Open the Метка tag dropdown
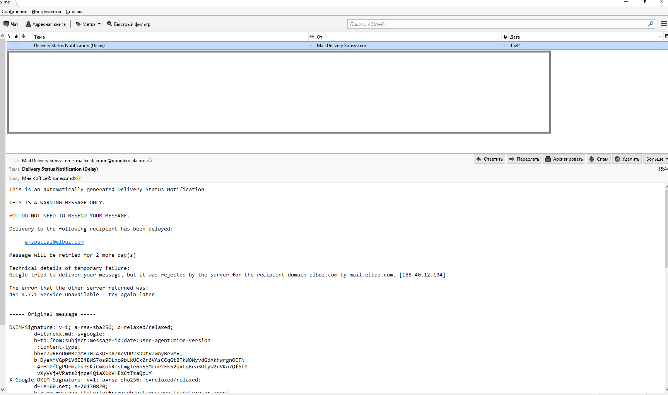The height and width of the screenshot is (395, 668). [88, 24]
